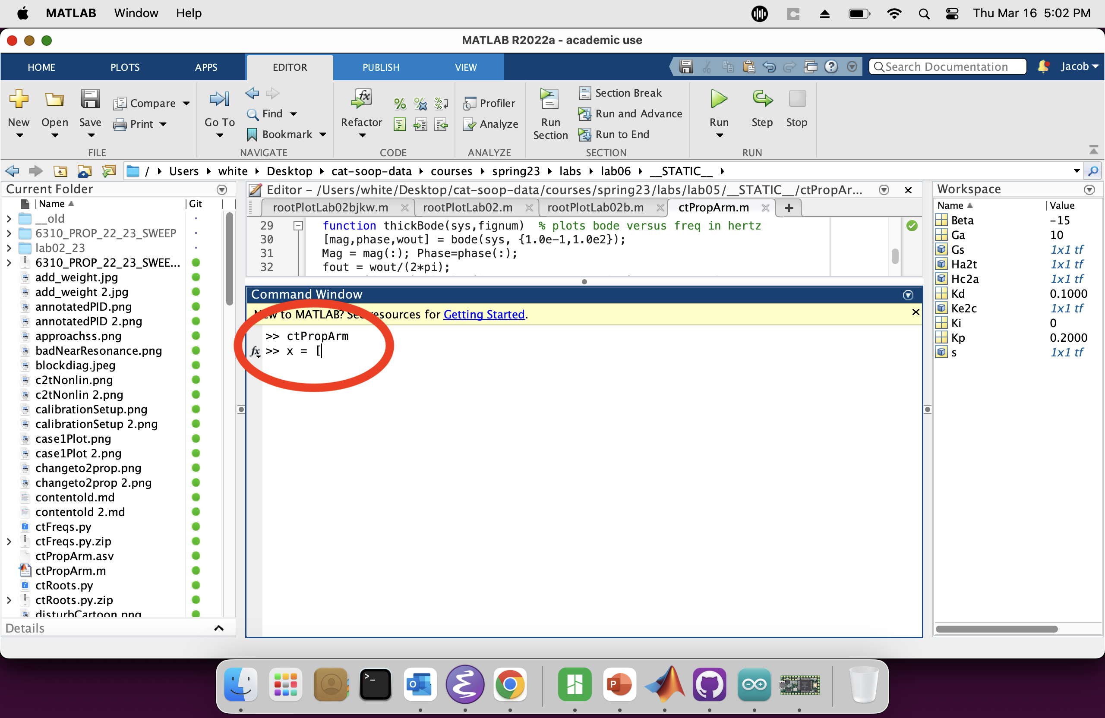Collapse the thickBode function code fold
This screenshot has height=718, width=1105.
pyautogui.click(x=298, y=226)
